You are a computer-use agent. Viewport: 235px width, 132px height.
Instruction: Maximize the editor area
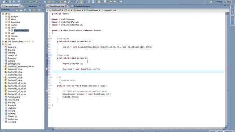228,6
